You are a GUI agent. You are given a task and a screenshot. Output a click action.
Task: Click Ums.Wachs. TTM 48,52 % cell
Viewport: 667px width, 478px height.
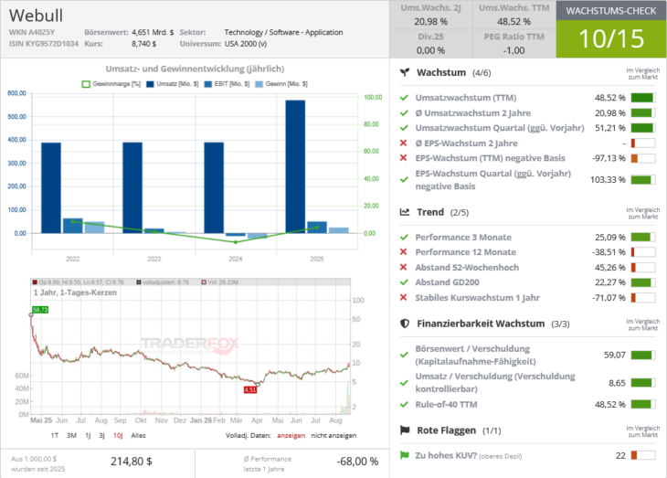[514, 15]
